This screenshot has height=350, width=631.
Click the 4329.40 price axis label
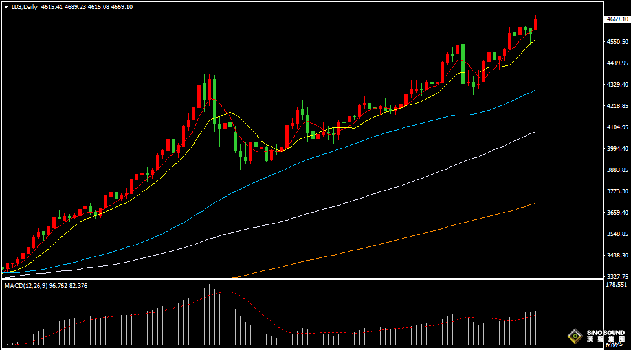tap(615, 85)
